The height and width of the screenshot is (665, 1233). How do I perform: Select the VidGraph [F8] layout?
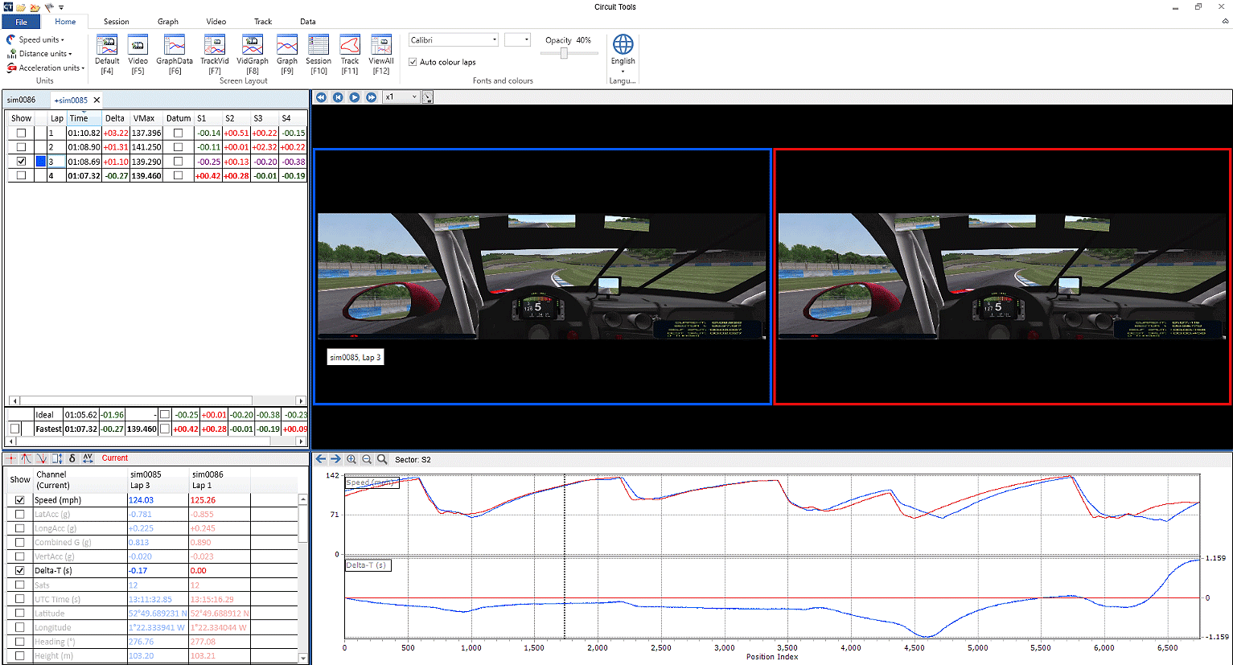point(253,55)
